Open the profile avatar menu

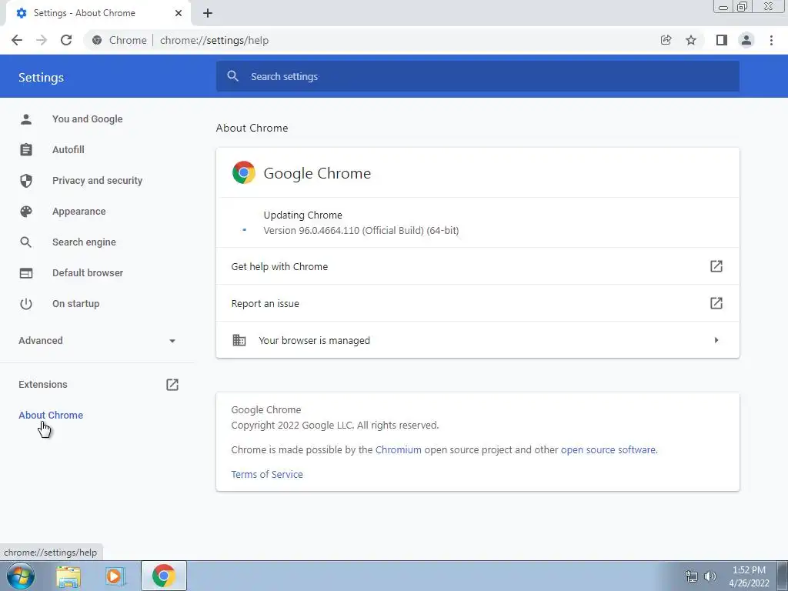[x=746, y=40]
